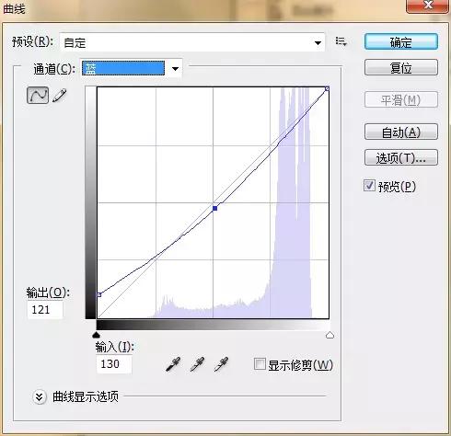The image size is (451, 436).
Task: Click the black point input slider
Action: click(97, 335)
